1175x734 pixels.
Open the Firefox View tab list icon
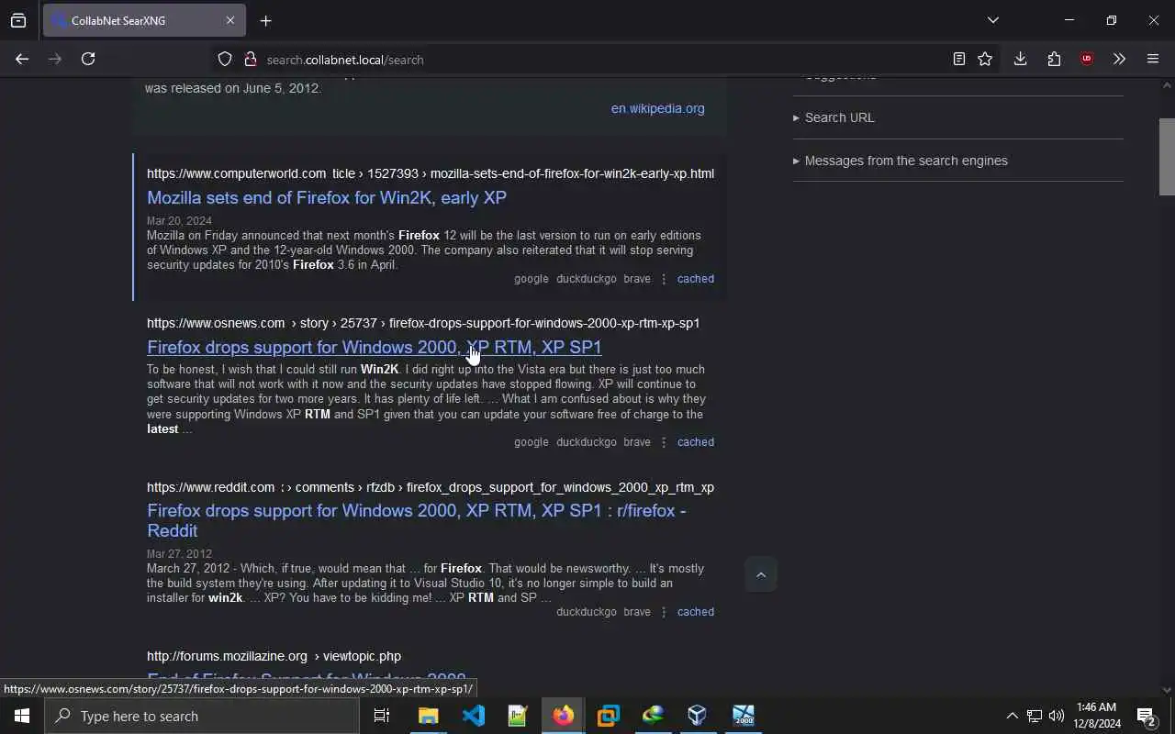[x=18, y=20]
